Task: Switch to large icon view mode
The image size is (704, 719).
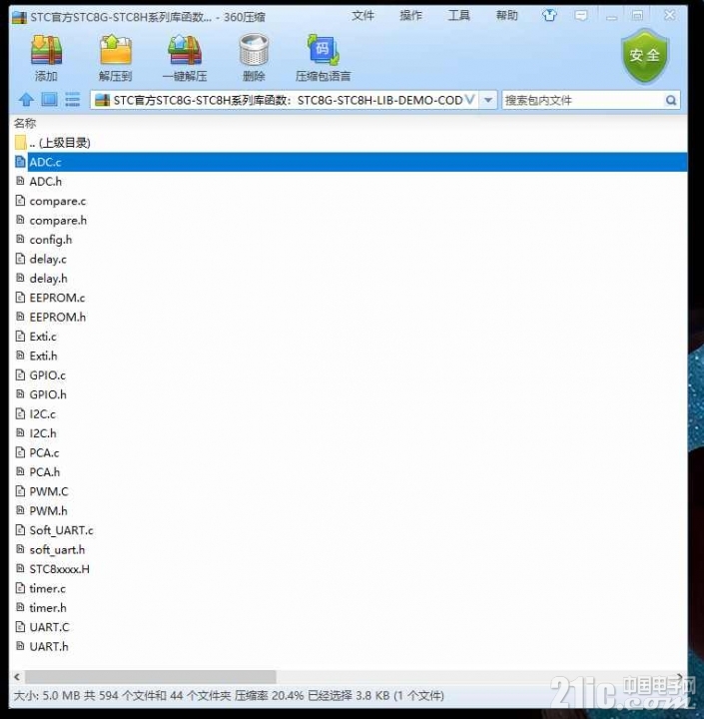Action: (x=50, y=100)
